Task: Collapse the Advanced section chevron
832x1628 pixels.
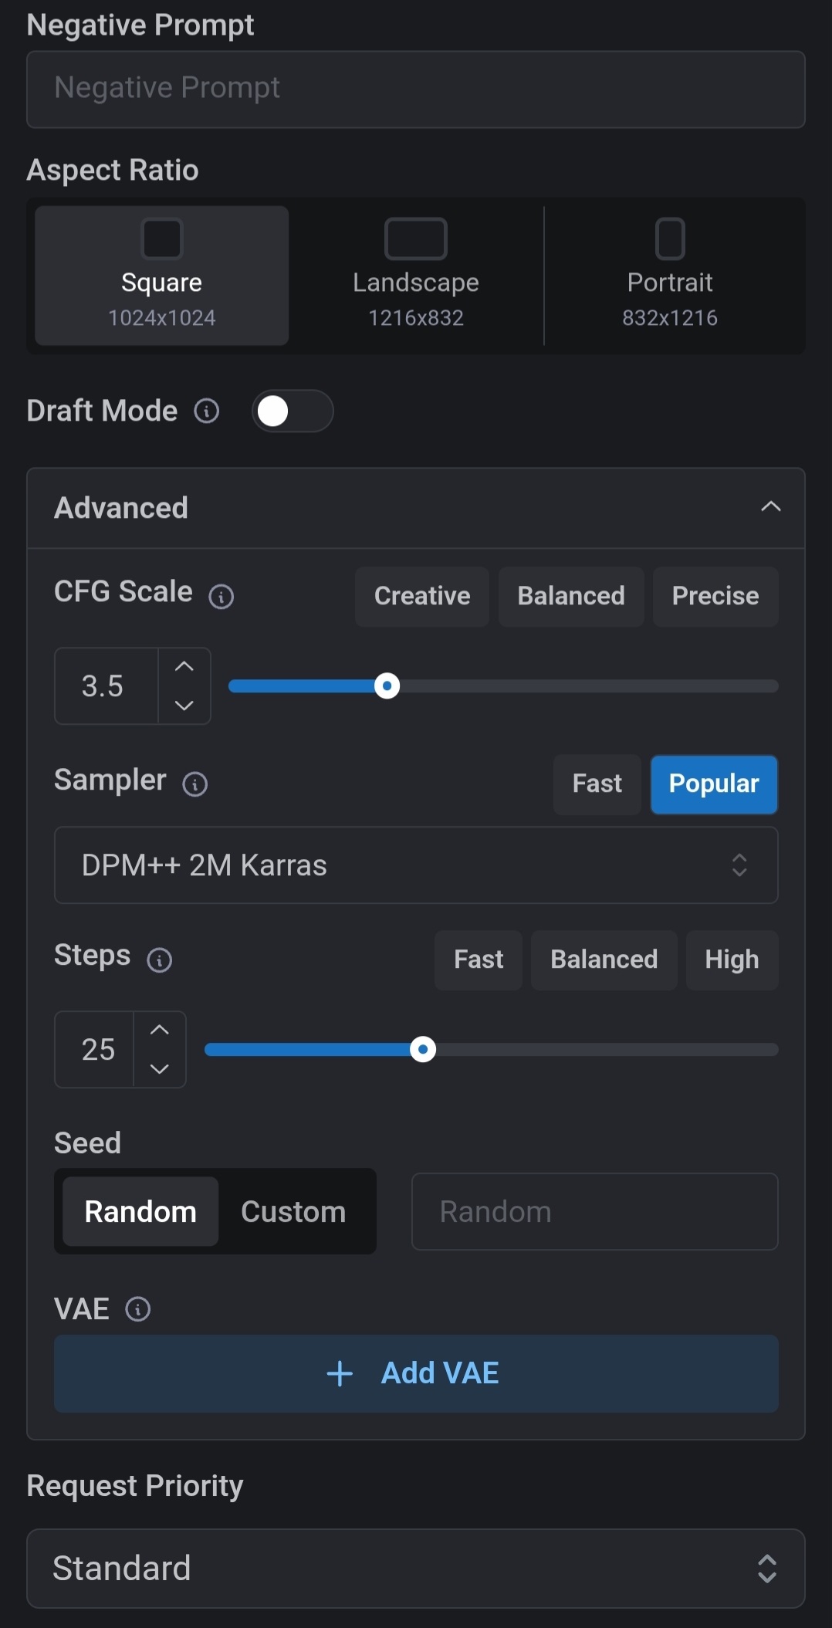Action: click(x=771, y=507)
